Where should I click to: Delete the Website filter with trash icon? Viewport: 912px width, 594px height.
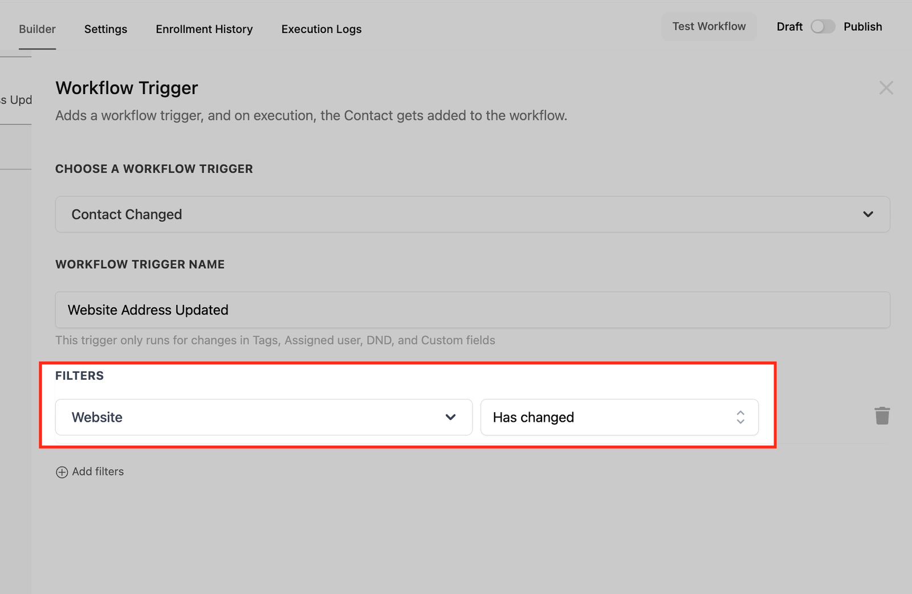tap(882, 416)
